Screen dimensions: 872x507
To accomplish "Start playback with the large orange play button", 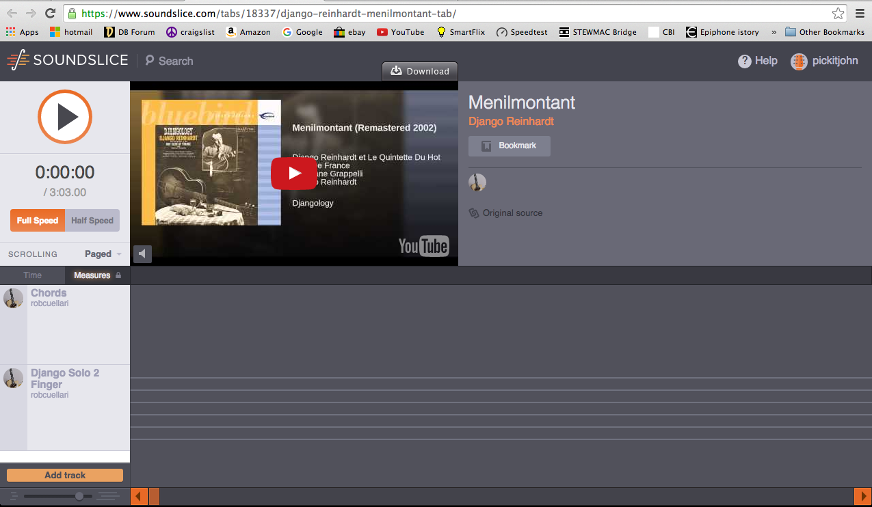I will 65,117.
